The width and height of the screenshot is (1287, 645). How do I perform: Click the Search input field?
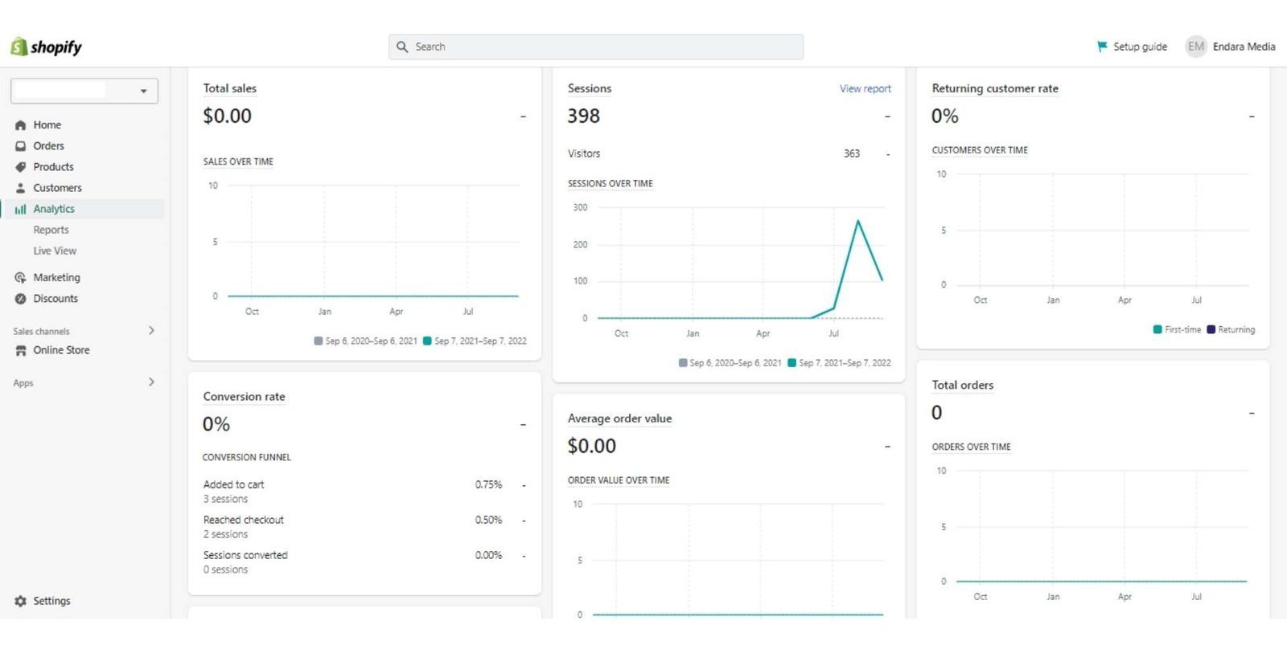(596, 47)
